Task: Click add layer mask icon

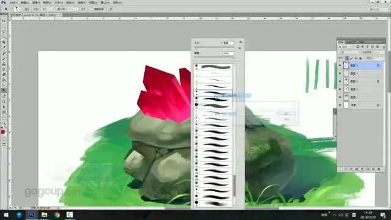Action: tap(357, 169)
